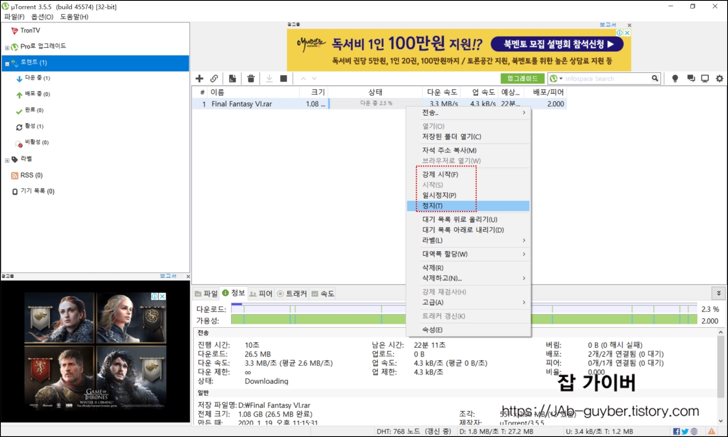Choose Remove (삭제) in context menu
728x437 pixels.
[x=468, y=268]
